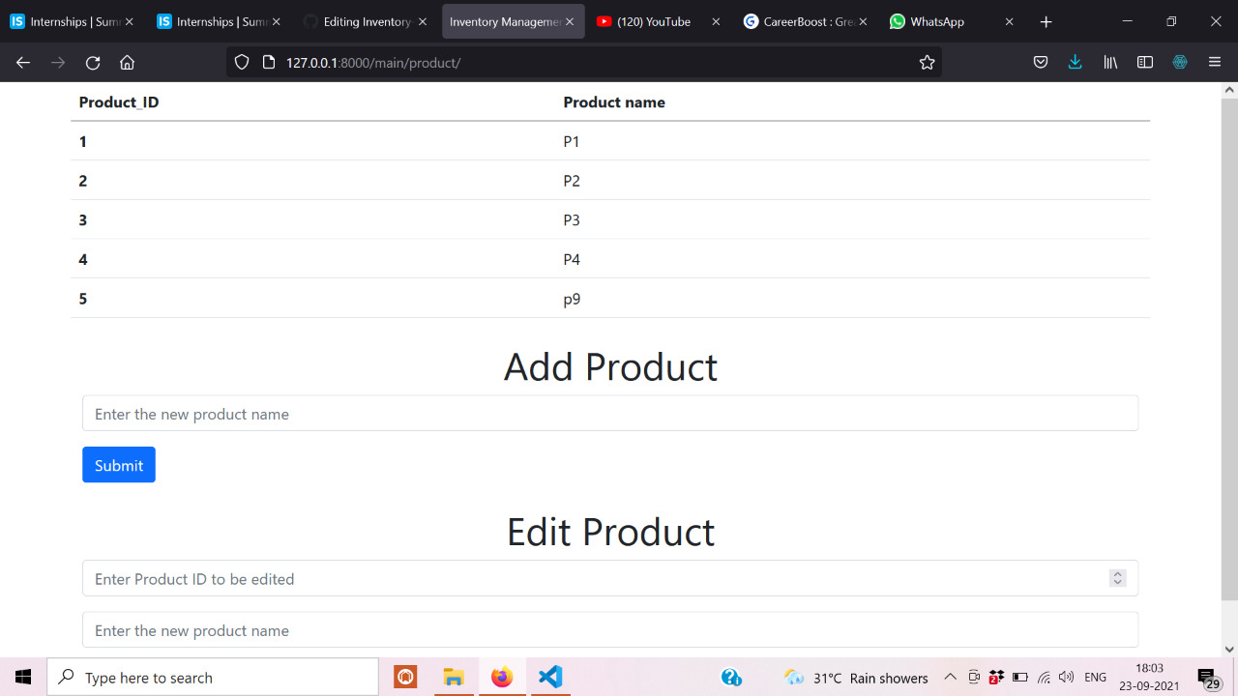Open a new browser tab
Viewport: 1238px width, 696px height.
pos(1047,20)
